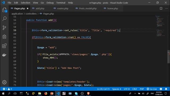170x96 pixels.
Task: Click the Pages.php breadcrumb
Action: [48, 14]
